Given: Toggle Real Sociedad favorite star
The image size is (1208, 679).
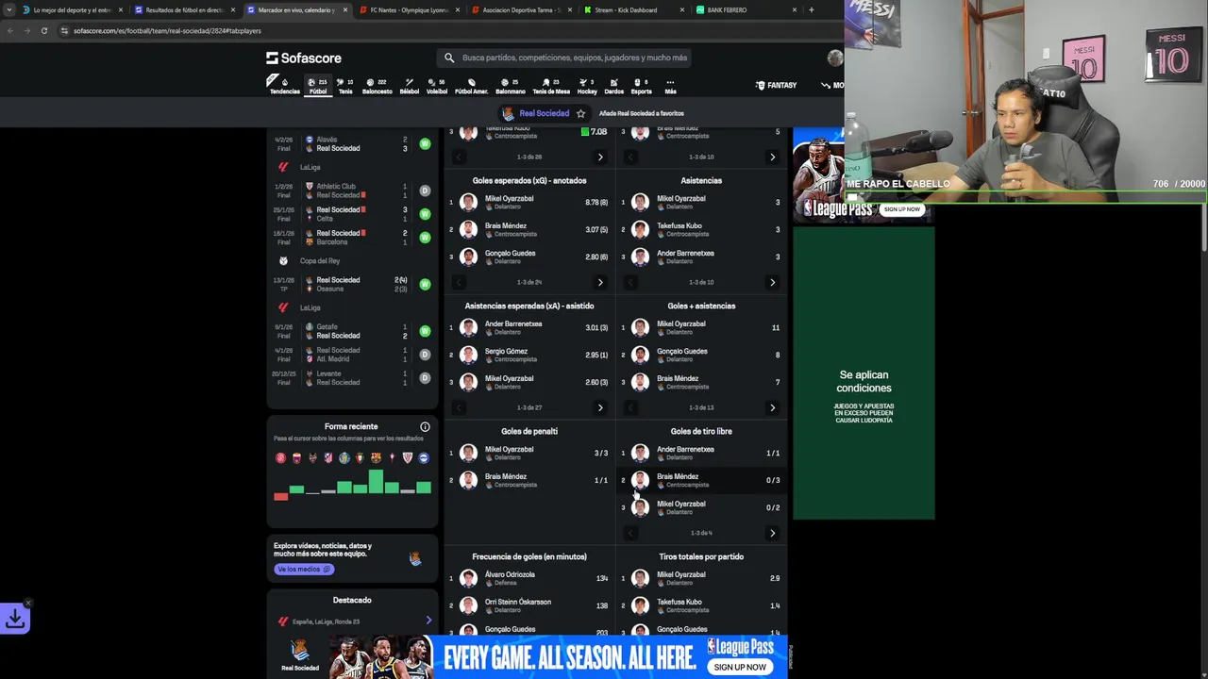Looking at the screenshot, I should point(580,113).
